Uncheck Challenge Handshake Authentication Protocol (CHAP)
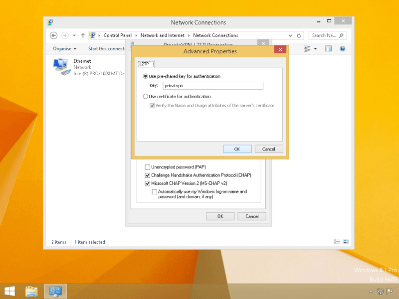399x299 pixels. (x=147, y=175)
